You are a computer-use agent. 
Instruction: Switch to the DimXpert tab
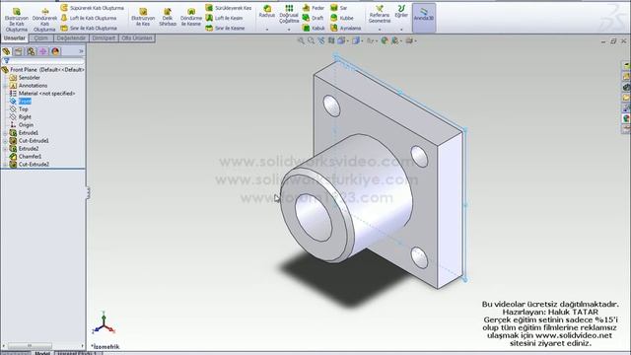pos(104,38)
